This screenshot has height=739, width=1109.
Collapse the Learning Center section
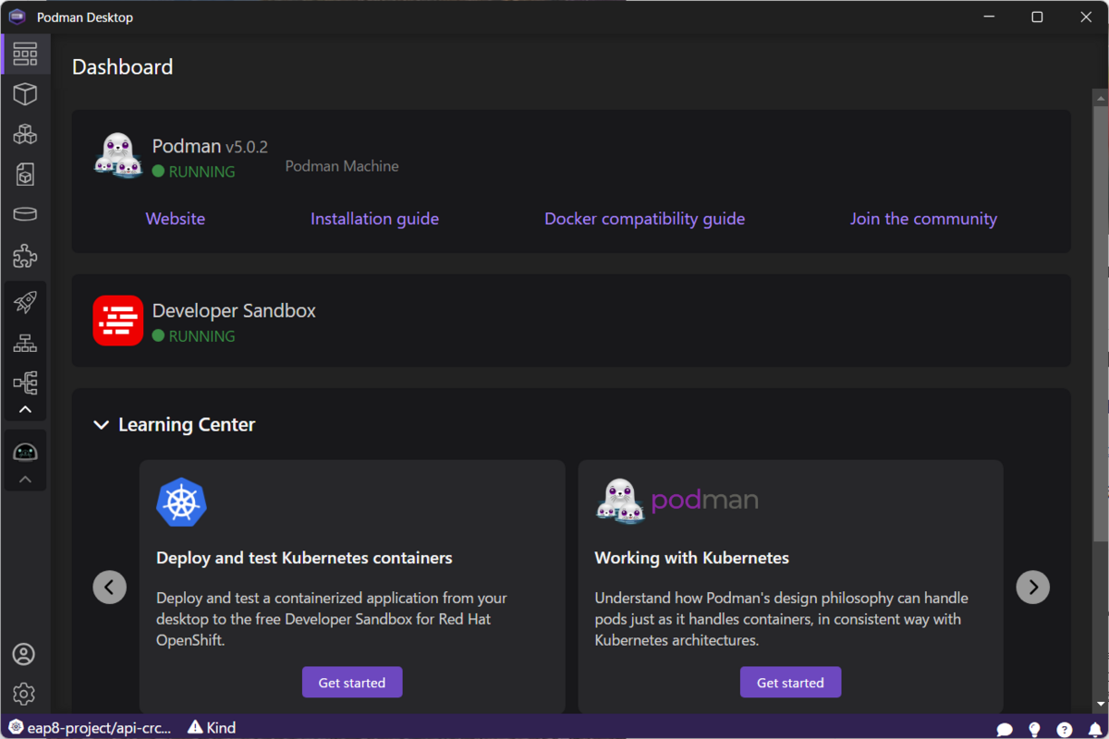[x=102, y=425]
